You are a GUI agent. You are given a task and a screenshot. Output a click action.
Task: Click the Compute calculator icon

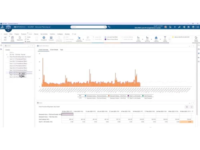click(x=51, y=38)
